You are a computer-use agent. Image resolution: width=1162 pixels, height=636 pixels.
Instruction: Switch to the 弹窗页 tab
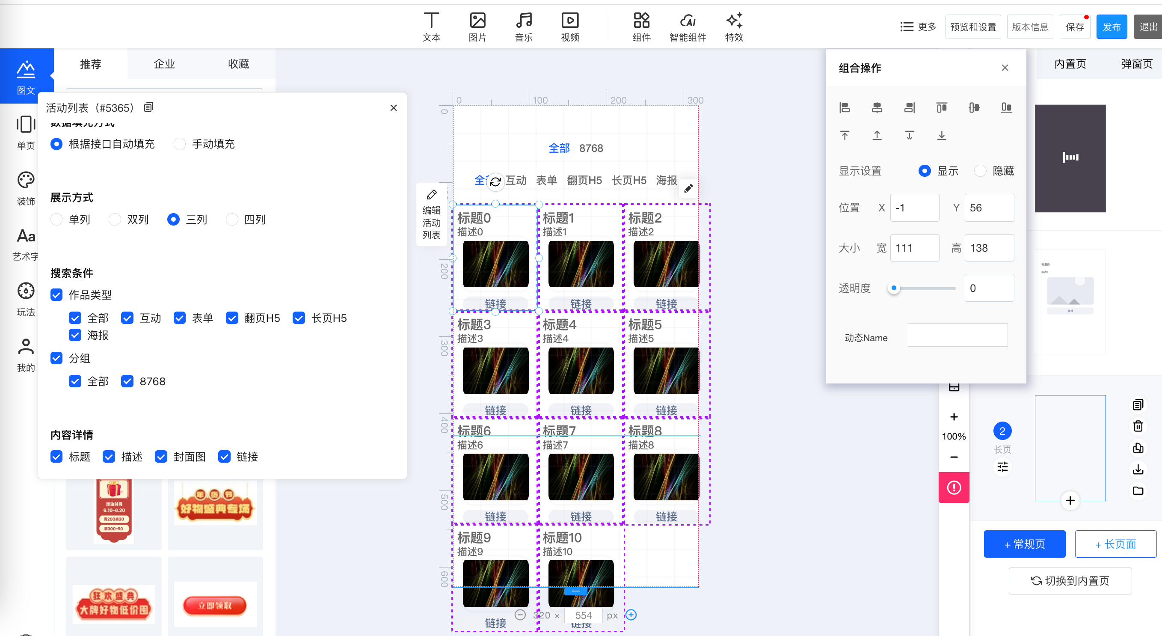pyautogui.click(x=1136, y=64)
